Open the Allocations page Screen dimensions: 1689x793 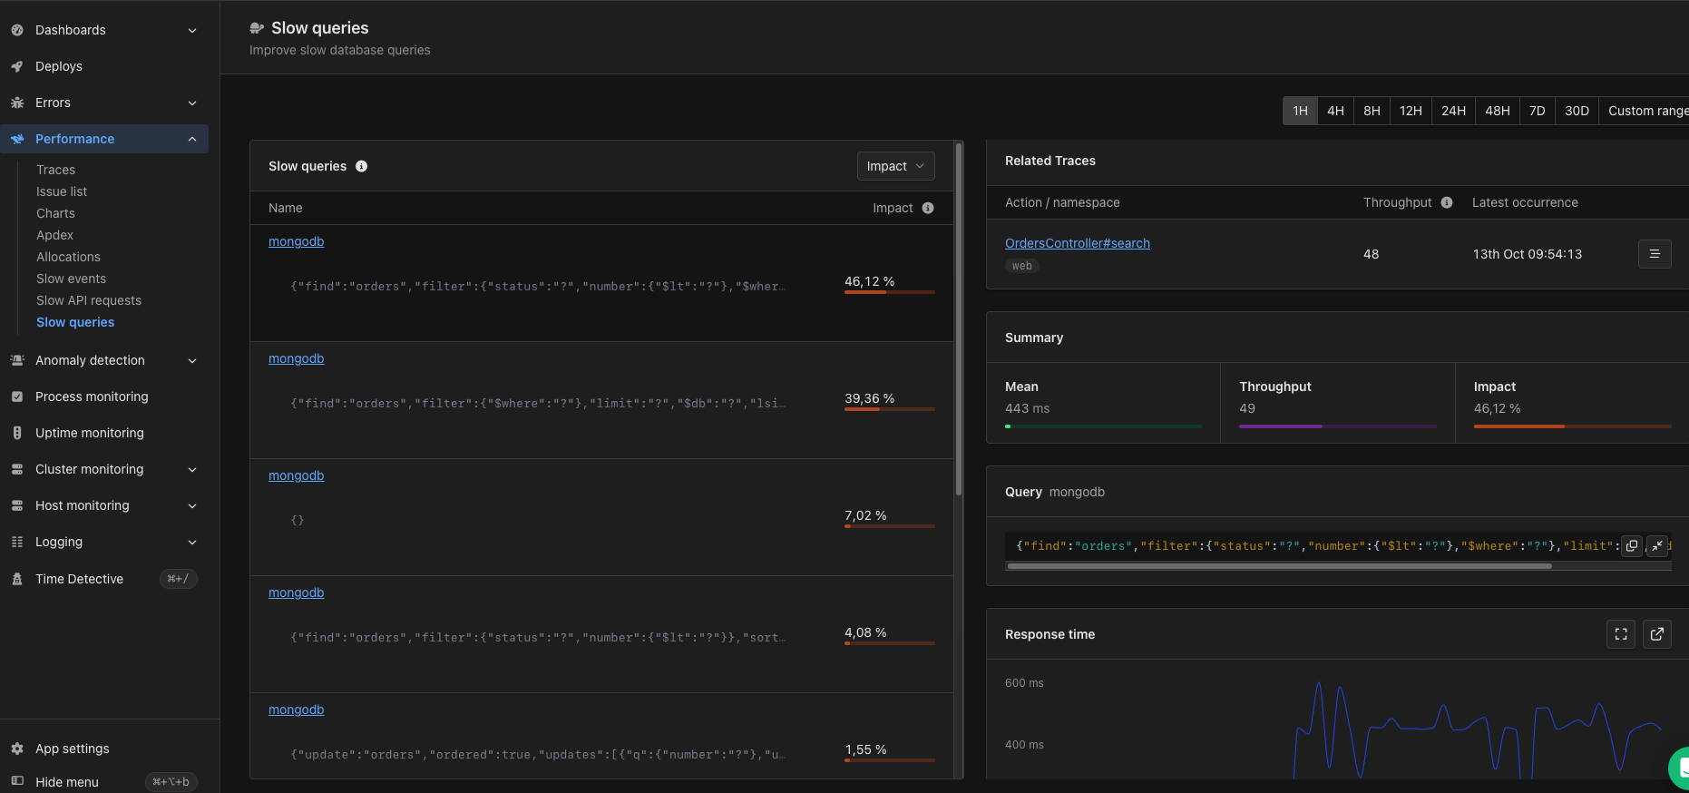coord(69,257)
